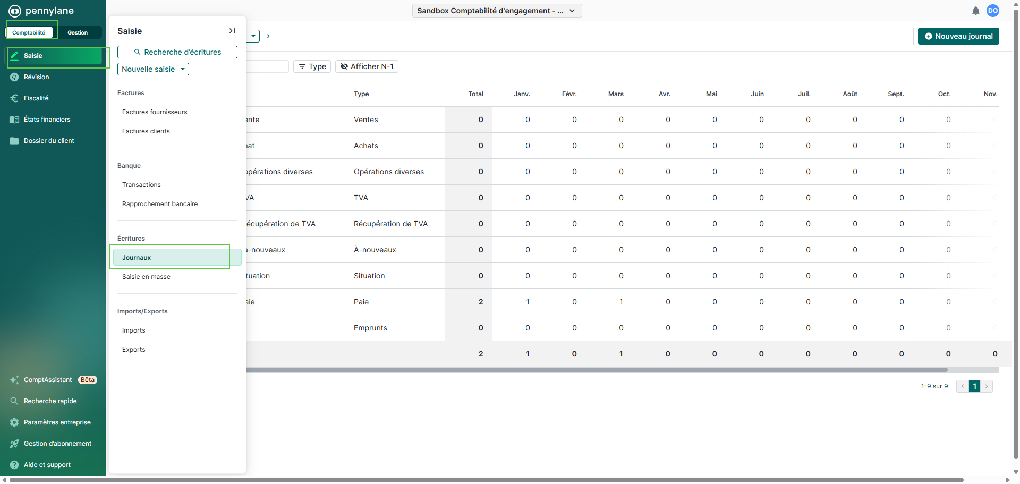Viewport: 1020px width, 484px height.
Task: Click the table's horizontal scrollbar
Action: pos(597,370)
